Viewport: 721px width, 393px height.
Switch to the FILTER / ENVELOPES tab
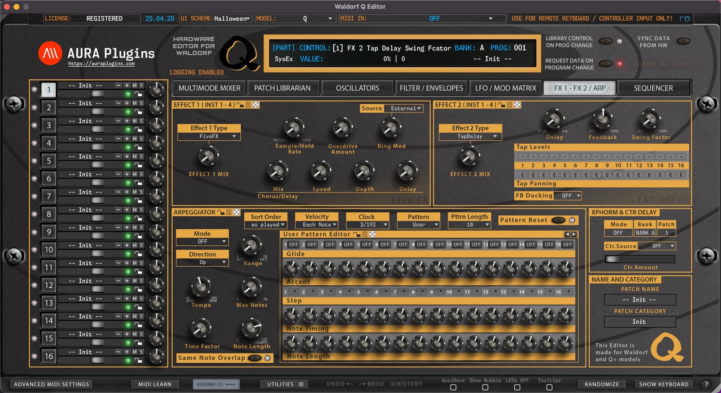(431, 88)
